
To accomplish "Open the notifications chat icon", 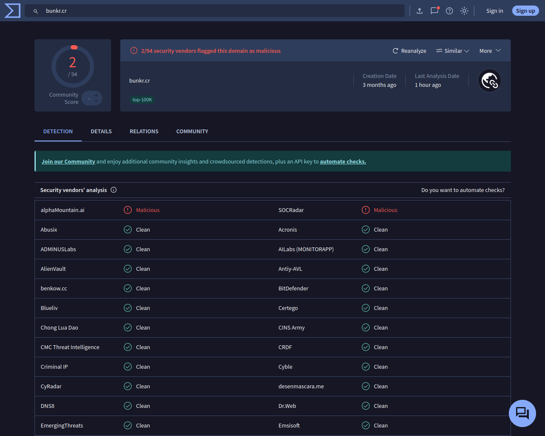I will (434, 11).
